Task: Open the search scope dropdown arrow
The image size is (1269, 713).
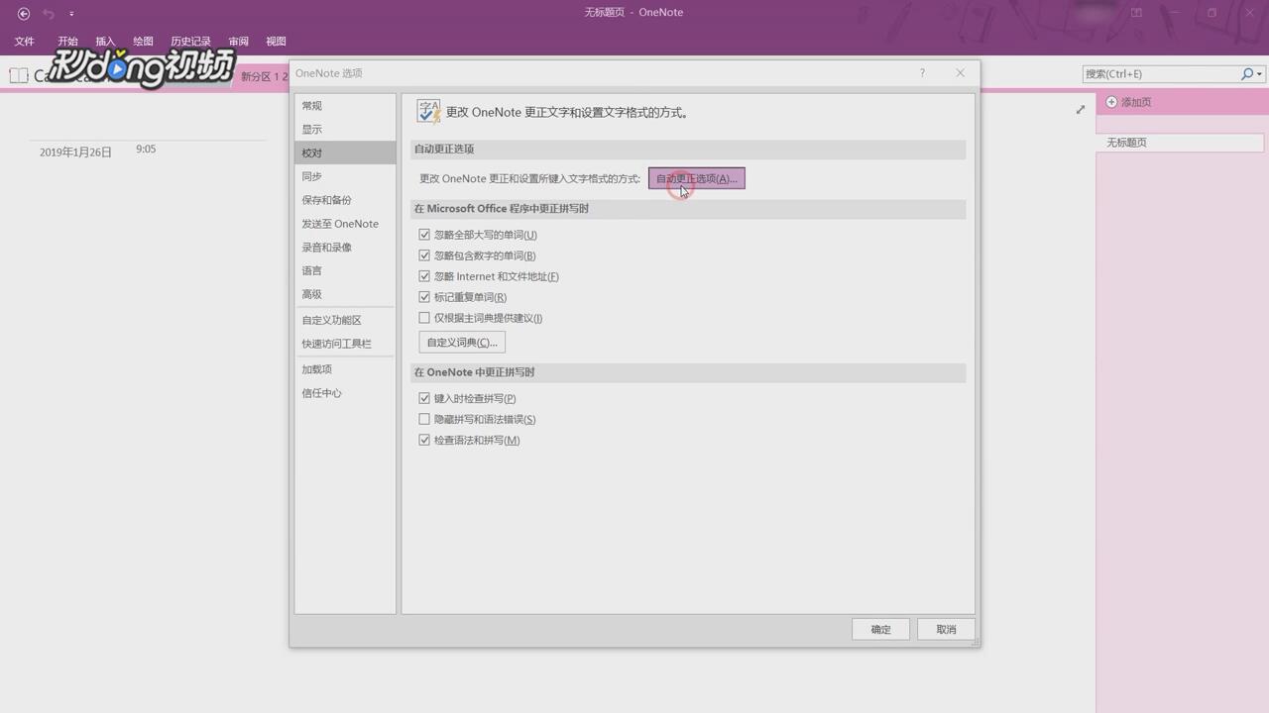Action: (x=1260, y=74)
